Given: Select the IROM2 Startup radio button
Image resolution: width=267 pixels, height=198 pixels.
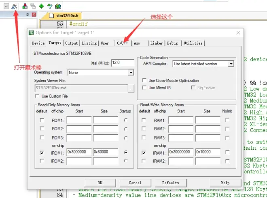Looking at the screenshot, I should pos(126,161).
